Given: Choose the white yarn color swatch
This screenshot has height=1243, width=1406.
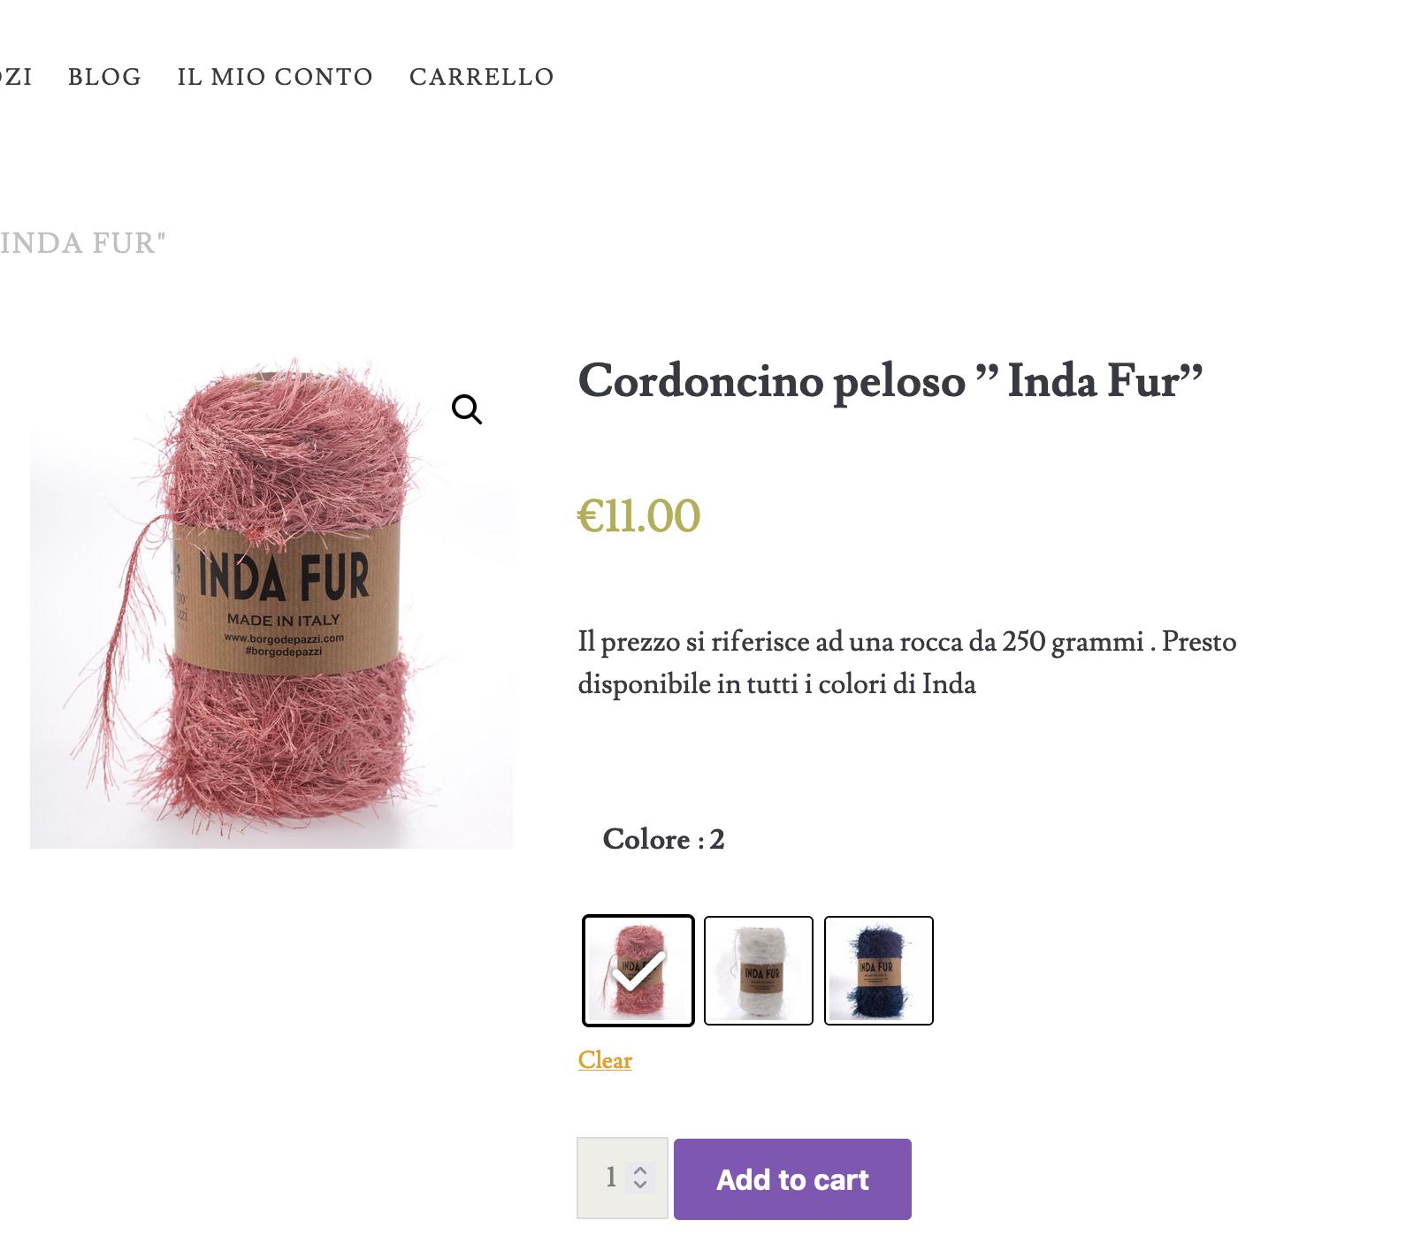Looking at the screenshot, I should [758, 970].
